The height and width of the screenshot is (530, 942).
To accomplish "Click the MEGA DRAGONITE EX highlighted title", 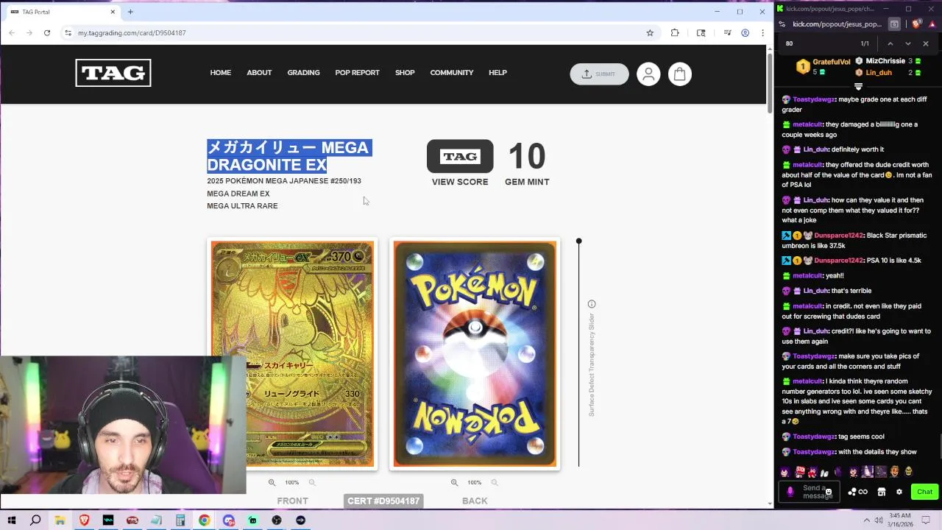I will 289,156.
